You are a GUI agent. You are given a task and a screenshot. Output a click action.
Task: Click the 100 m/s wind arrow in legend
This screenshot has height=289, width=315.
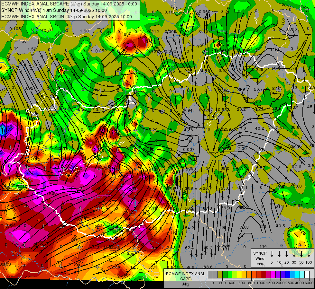[x=309, y=254]
